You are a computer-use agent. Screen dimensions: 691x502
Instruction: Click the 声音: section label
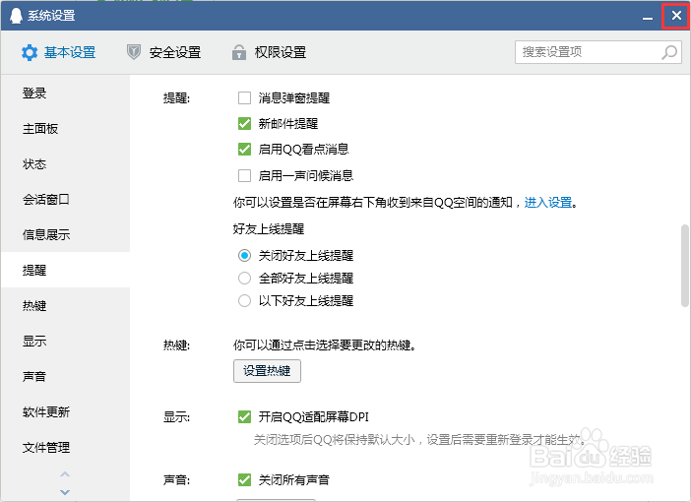(x=176, y=479)
